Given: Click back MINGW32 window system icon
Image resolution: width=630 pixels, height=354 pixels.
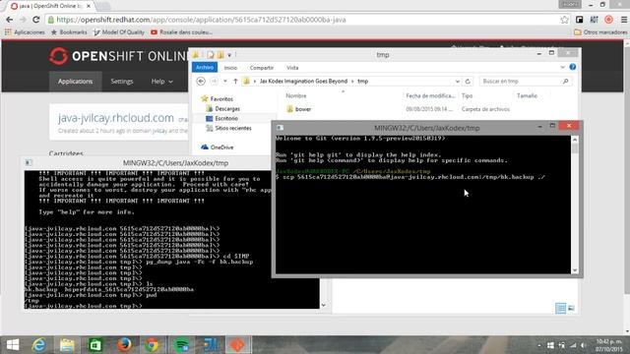Looking at the screenshot, I should pos(29,162).
